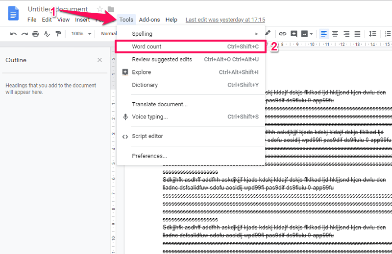Open the image insert dropdown arrow
Image resolution: width=392 pixels, height=254 pixels.
[311, 34]
